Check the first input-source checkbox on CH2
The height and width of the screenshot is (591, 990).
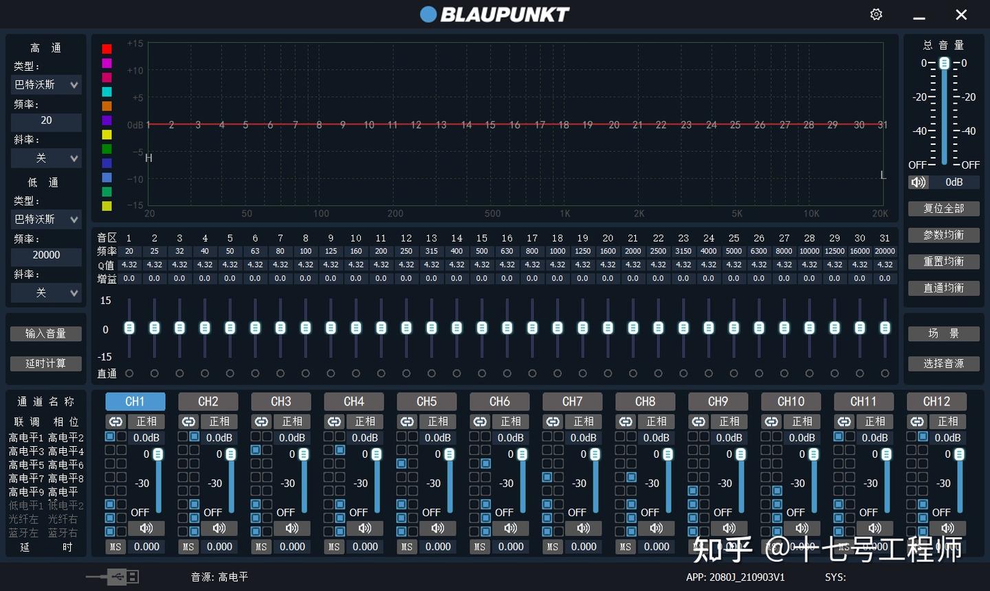point(181,437)
